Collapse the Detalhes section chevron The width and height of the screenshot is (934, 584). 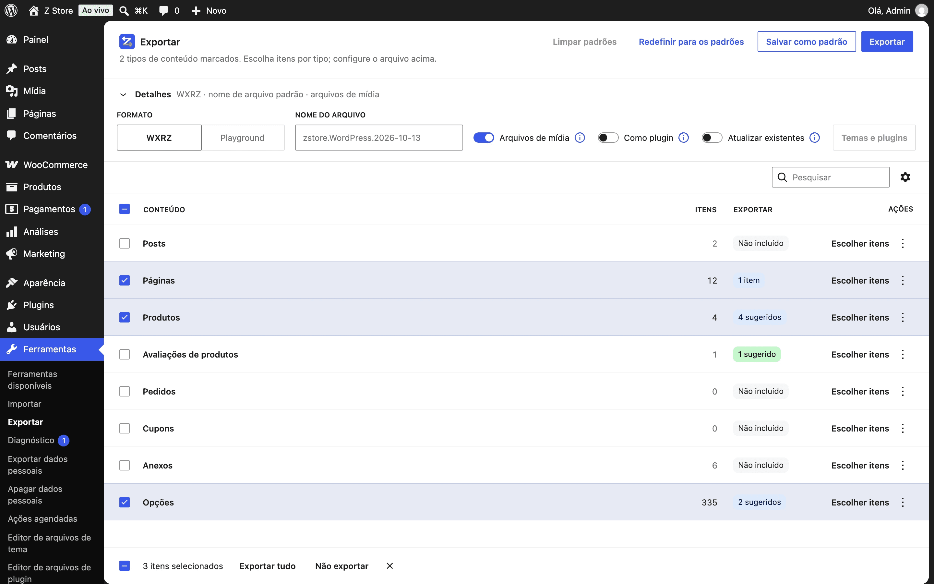[x=123, y=95]
